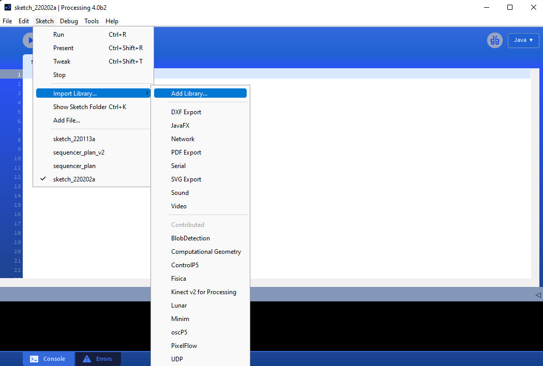
Task: Open the Debug menu
Action: (x=69, y=21)
